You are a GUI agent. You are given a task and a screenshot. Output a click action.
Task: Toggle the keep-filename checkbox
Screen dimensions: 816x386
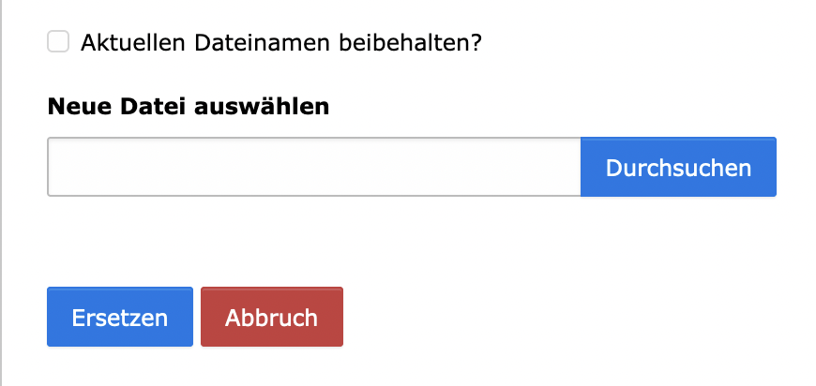[x=59, y=42]
